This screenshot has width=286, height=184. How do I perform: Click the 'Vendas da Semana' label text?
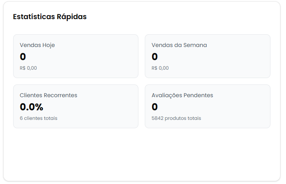click(179, 45)
